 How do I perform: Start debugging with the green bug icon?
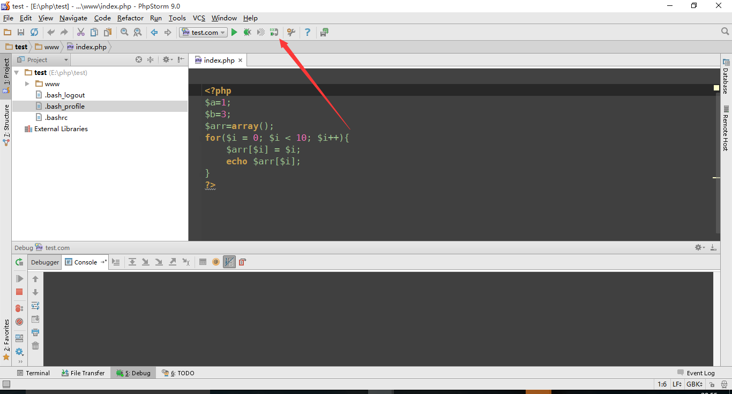click(x=247, y=33)
